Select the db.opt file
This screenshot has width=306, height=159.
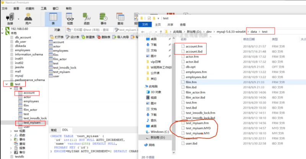pos(190,67)
